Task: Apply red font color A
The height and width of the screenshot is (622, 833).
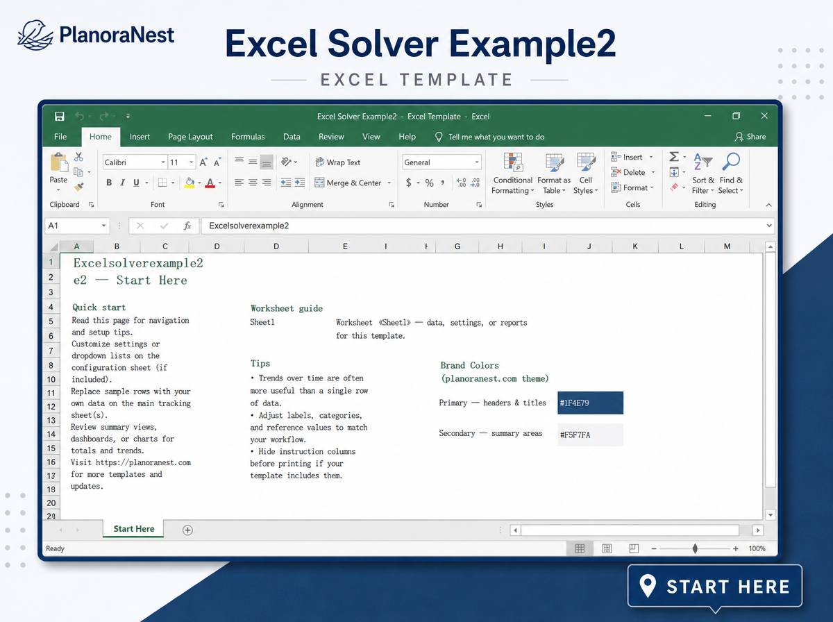Action: tap(210, 183)
